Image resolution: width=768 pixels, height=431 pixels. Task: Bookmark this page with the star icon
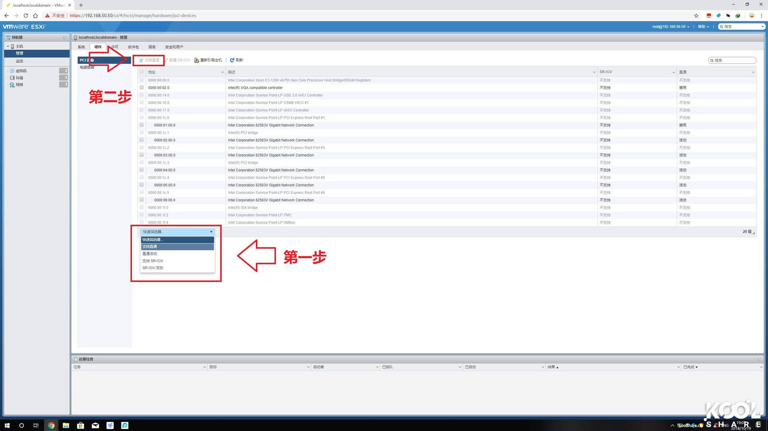[696, 15]
